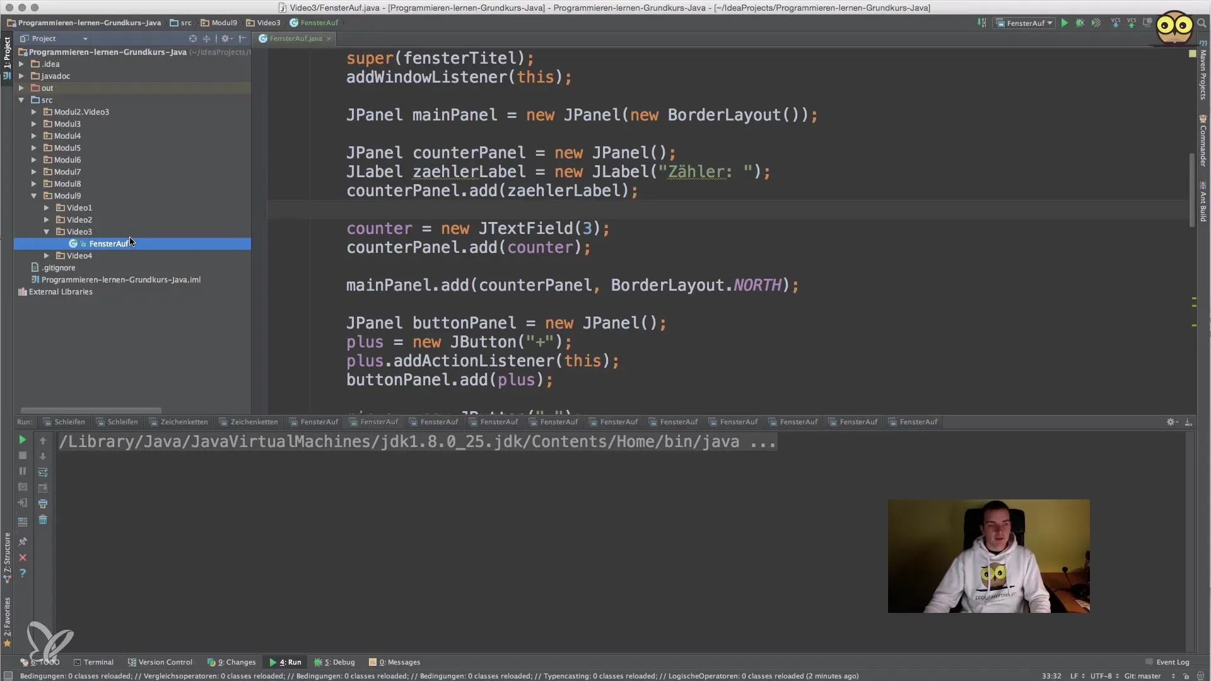Open FensterAuf run configuration dropdown
Screen dimensions: 1211x681
1024,23
